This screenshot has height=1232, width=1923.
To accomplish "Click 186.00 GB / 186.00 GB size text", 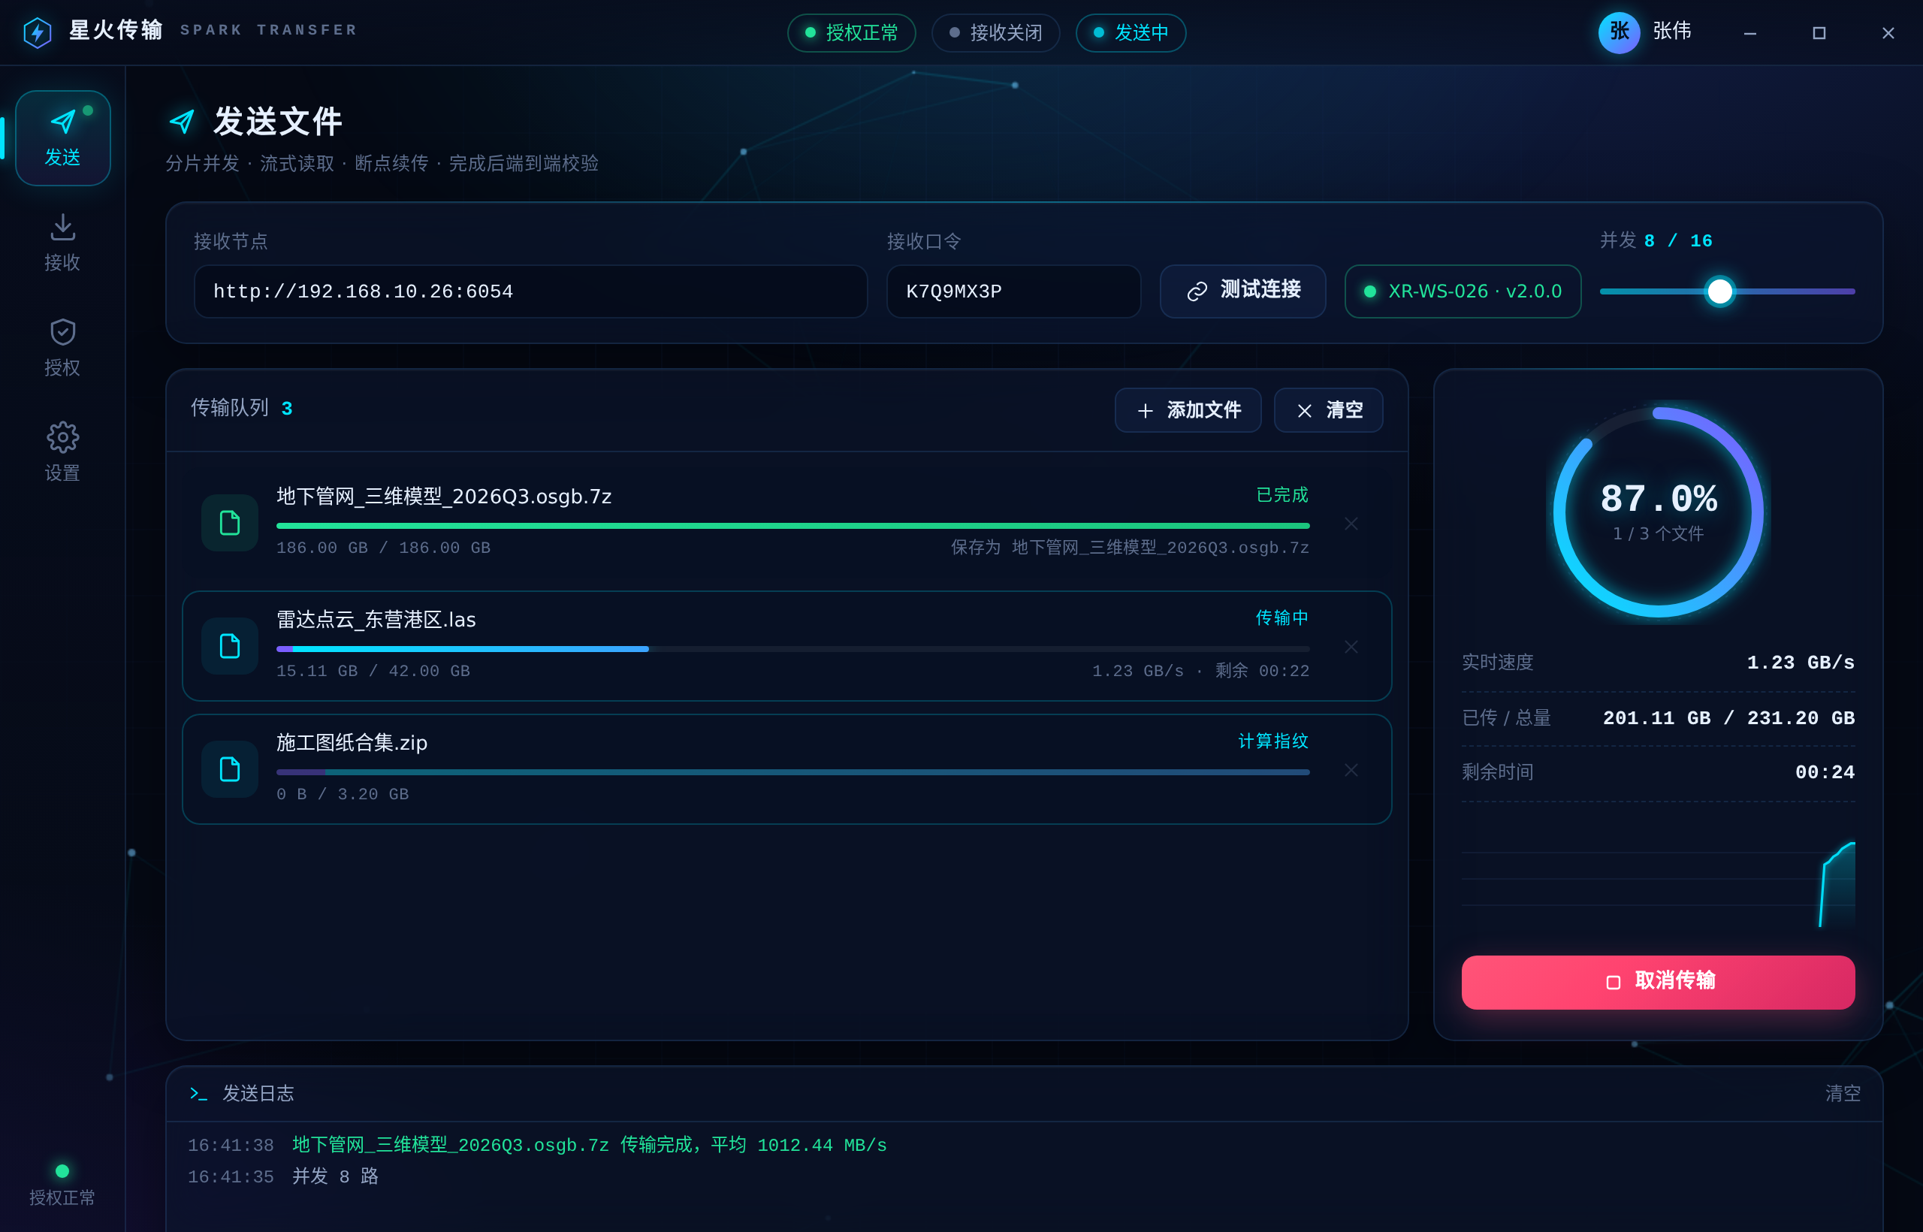I will (383, 548).
